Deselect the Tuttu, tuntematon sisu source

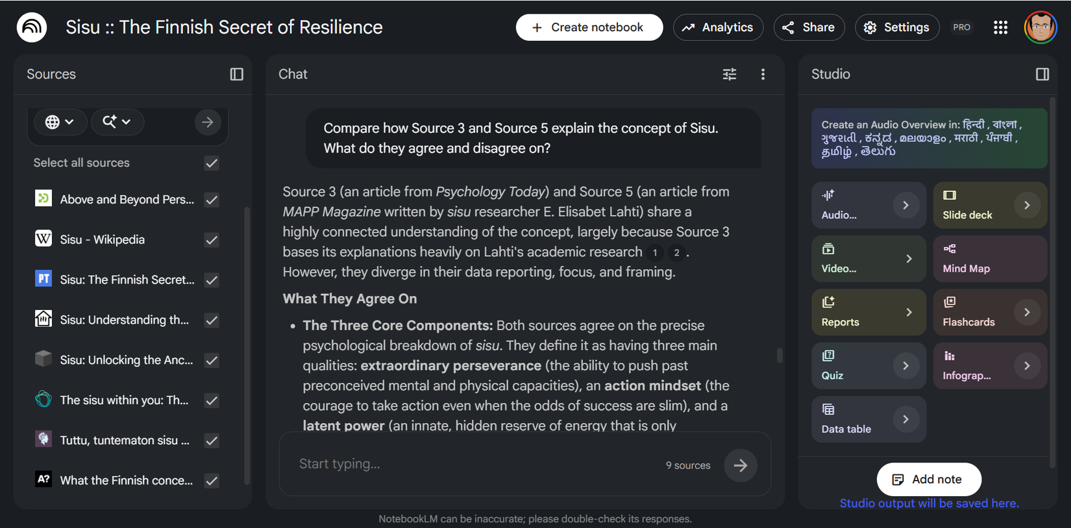212,441
